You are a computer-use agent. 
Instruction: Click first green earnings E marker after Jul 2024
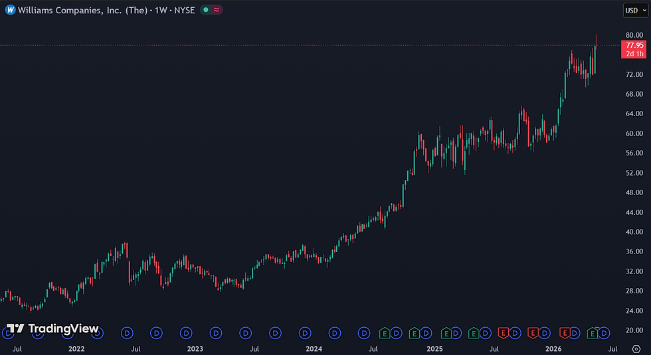(385, 332)
